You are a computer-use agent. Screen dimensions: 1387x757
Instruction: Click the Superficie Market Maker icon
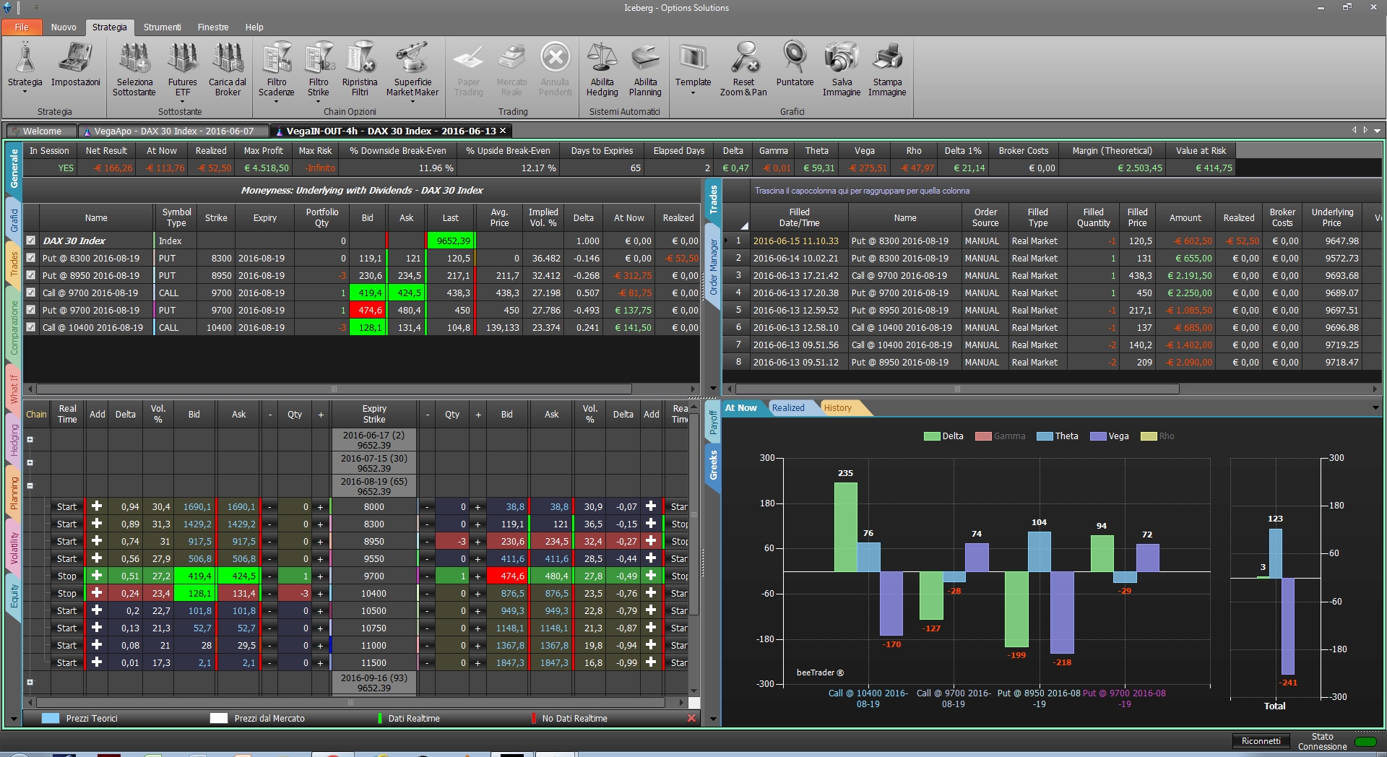pos(412,58)
